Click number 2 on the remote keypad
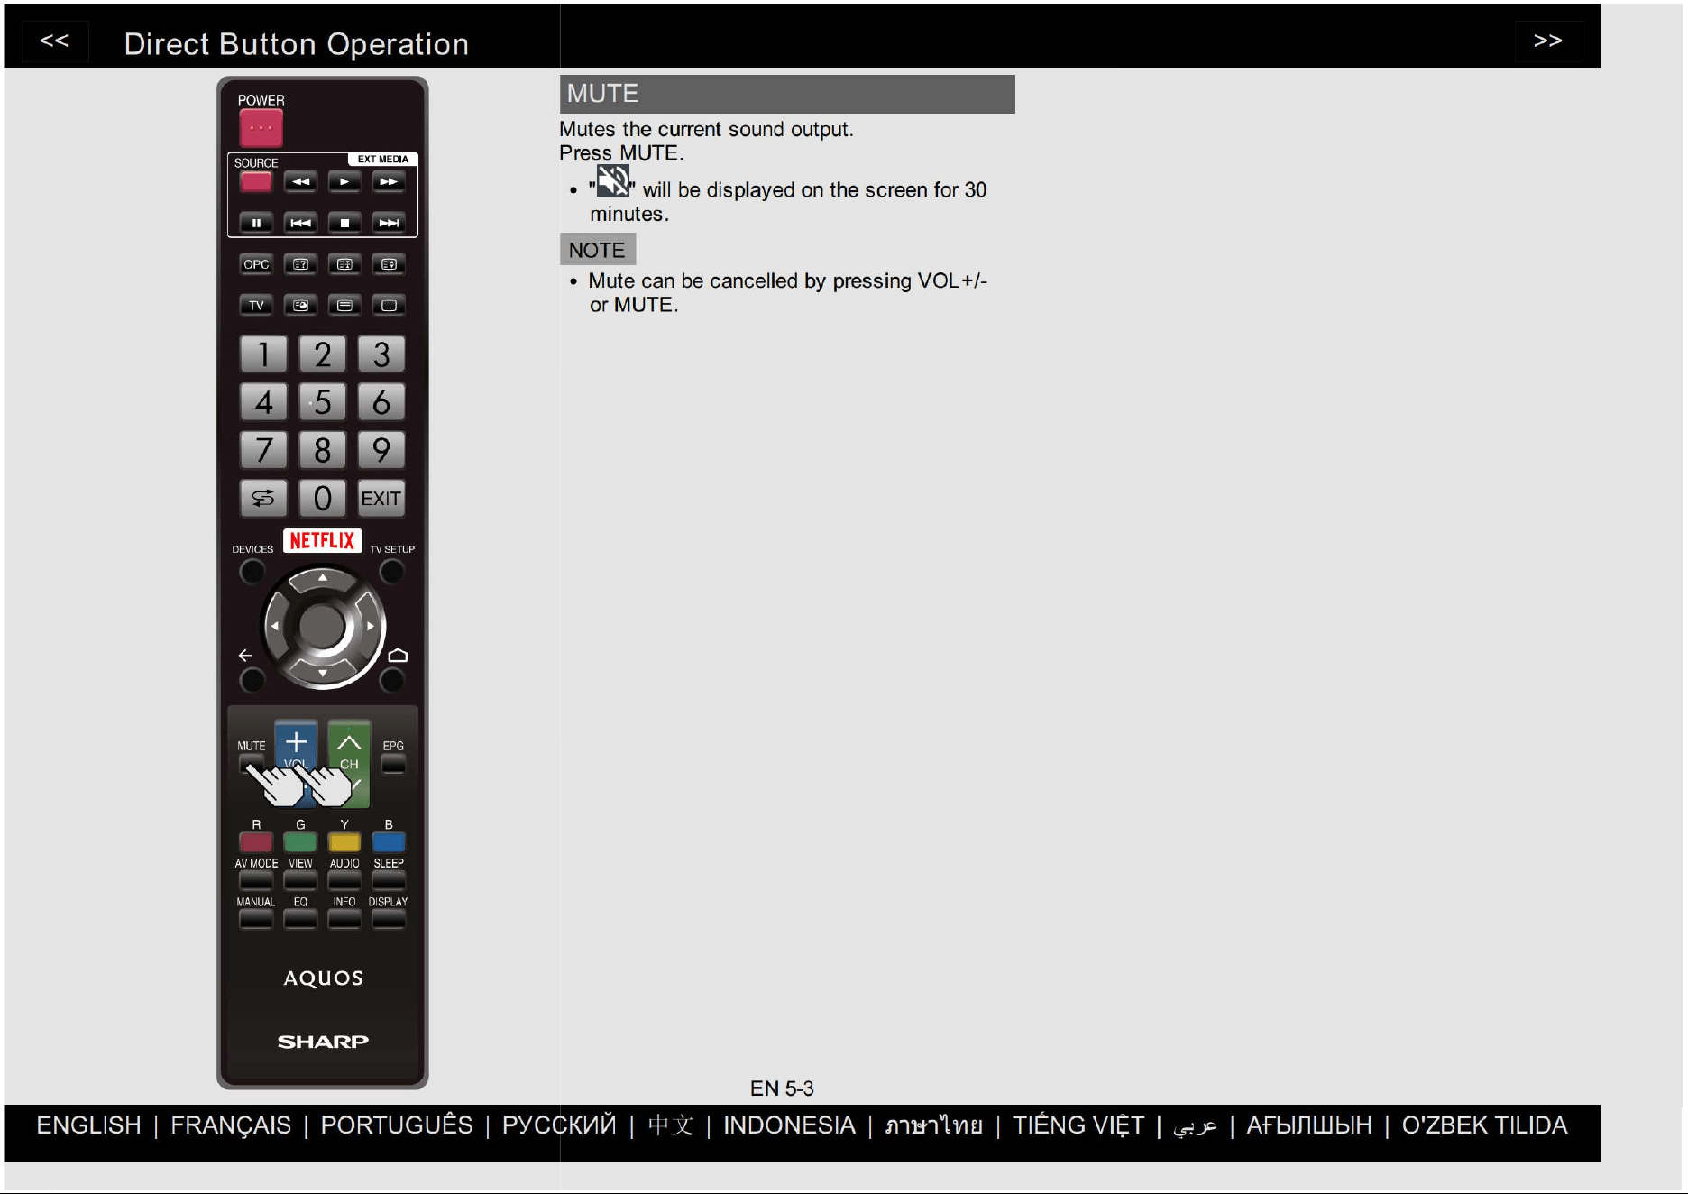This screenshot has width=1688, height=1194. click(322, 354)
